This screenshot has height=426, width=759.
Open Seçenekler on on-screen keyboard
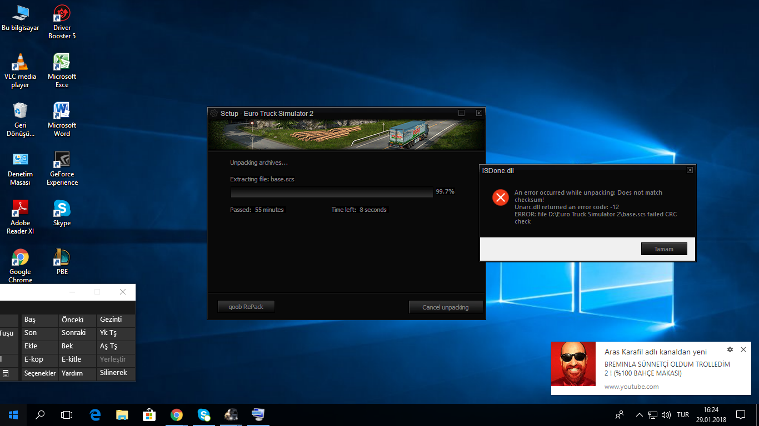[x=40, y=374]
